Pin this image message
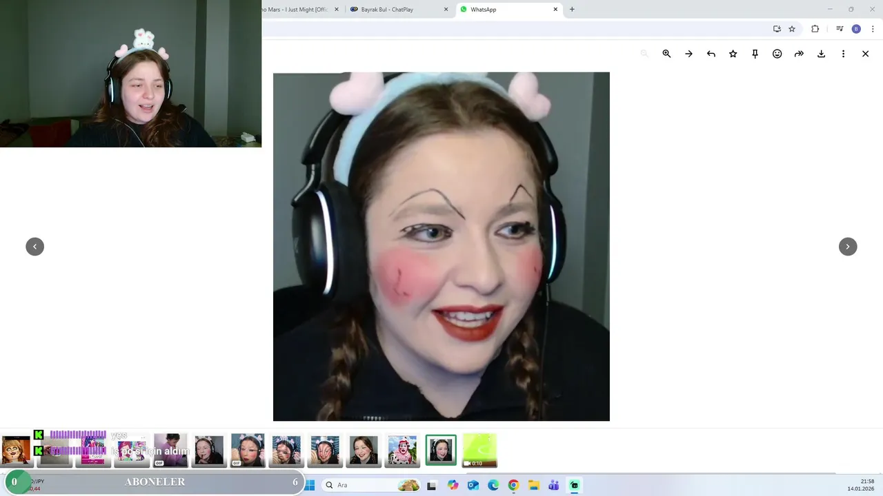883x496 pixels. pyautogui.click(x=755, y=54)
